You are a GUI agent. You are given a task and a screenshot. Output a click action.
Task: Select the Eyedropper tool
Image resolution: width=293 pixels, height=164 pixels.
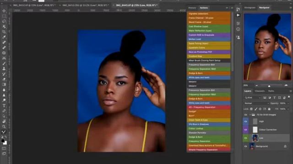4,37
